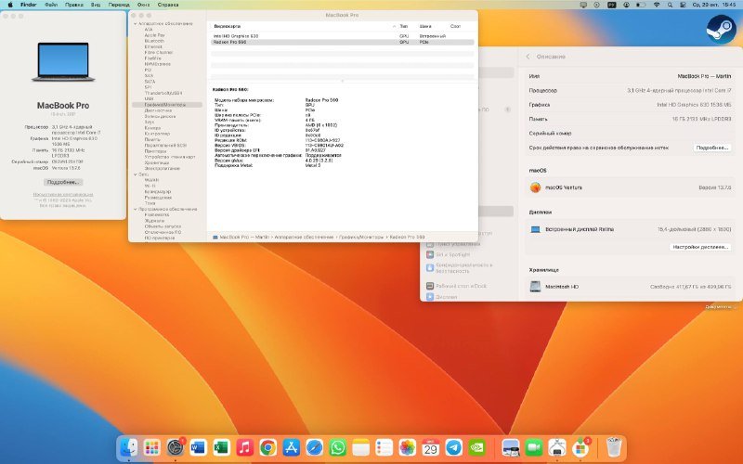Viewport: 743px width, 464px height.
Task: Open the Справка menu
Action: (168, 5)
